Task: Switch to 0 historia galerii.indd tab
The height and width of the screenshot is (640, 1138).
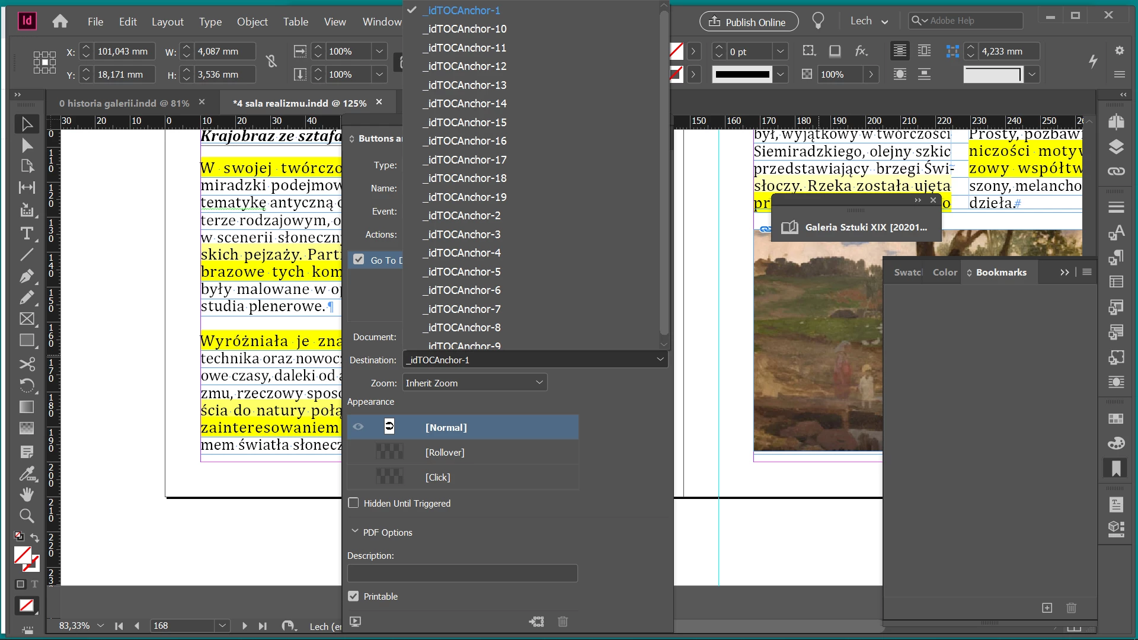Action: pyautogui.click(x=124, y=103)
